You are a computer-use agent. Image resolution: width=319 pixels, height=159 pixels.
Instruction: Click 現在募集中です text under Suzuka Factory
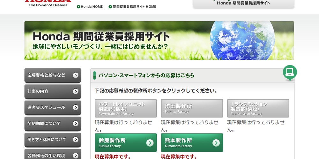pos(113,156)
